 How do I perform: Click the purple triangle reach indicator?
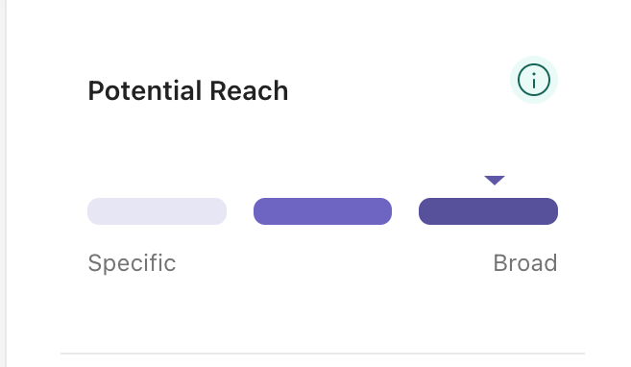pyautogui.click(x=495, y=180)
